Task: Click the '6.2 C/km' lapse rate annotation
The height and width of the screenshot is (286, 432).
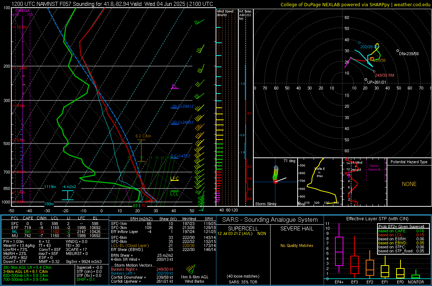Action: click(x=143, y=136)
